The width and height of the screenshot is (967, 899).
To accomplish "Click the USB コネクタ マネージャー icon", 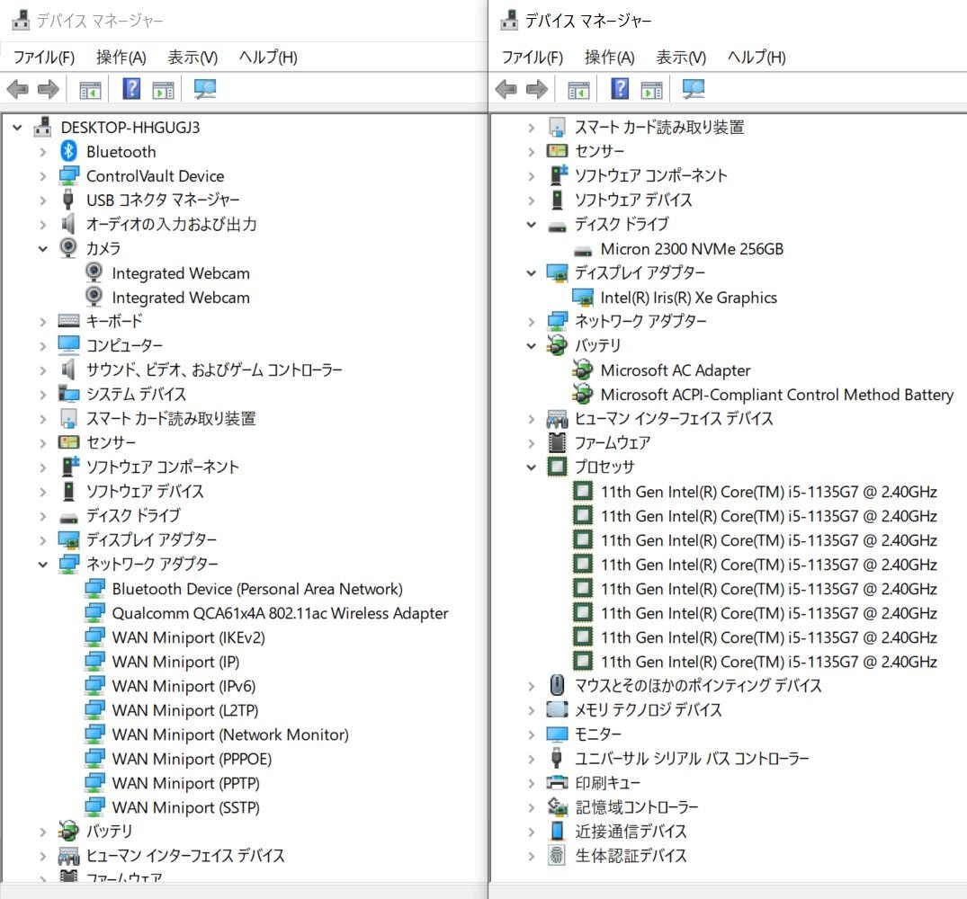I will tap(68, 200).
